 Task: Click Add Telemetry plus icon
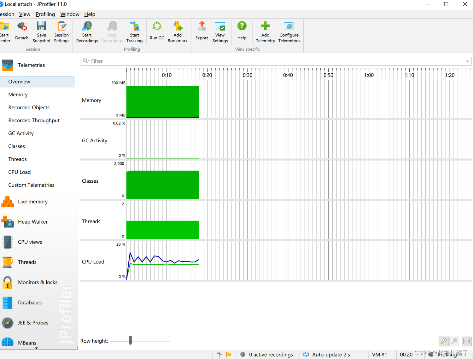pos(266,26)
